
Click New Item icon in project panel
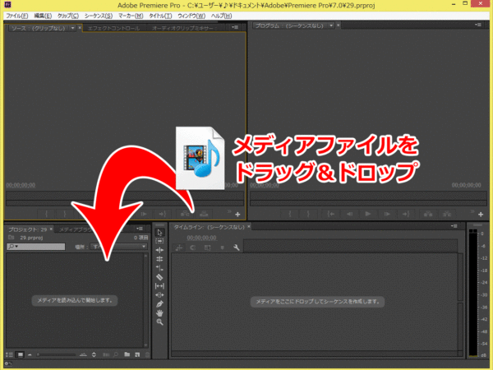[x=137, y=354]
